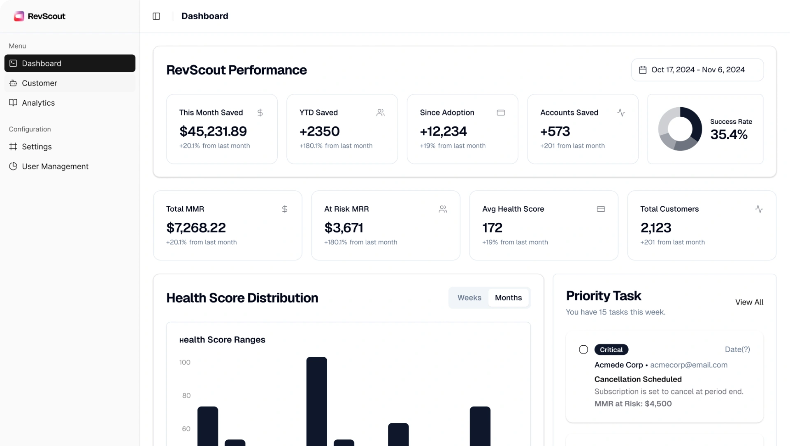790x446 pixels.
Task: Click the +12,234 Since Adoption value
Action: (x=443, y=131)
